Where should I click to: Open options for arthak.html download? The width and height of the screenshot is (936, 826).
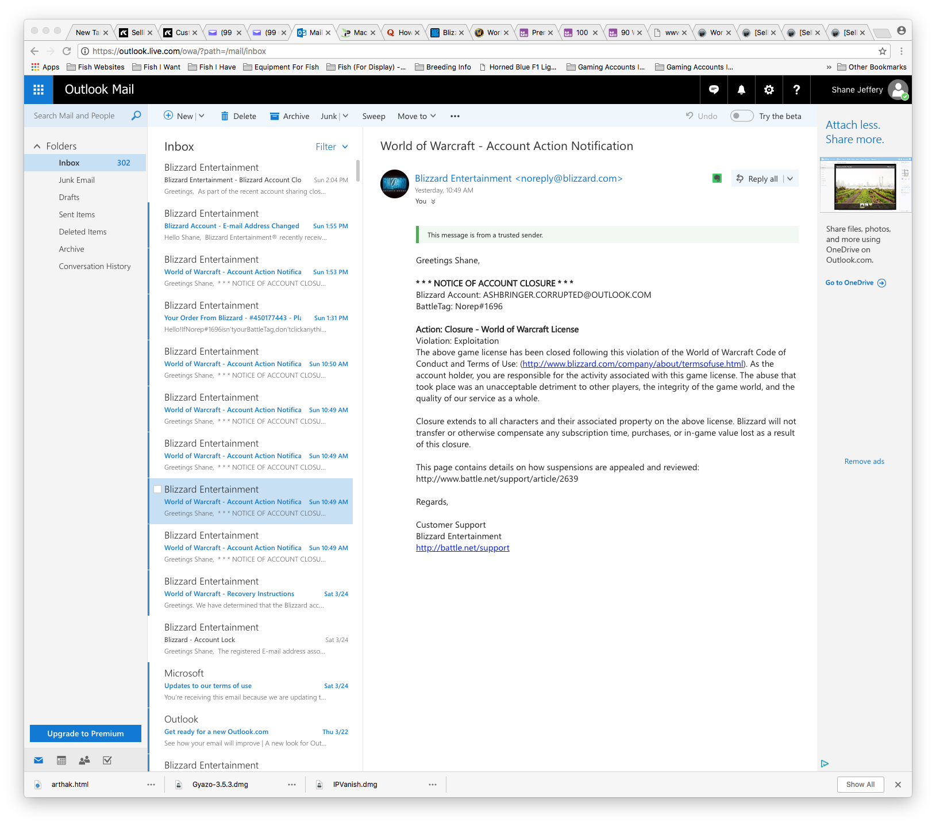click(x=151, y=785)
